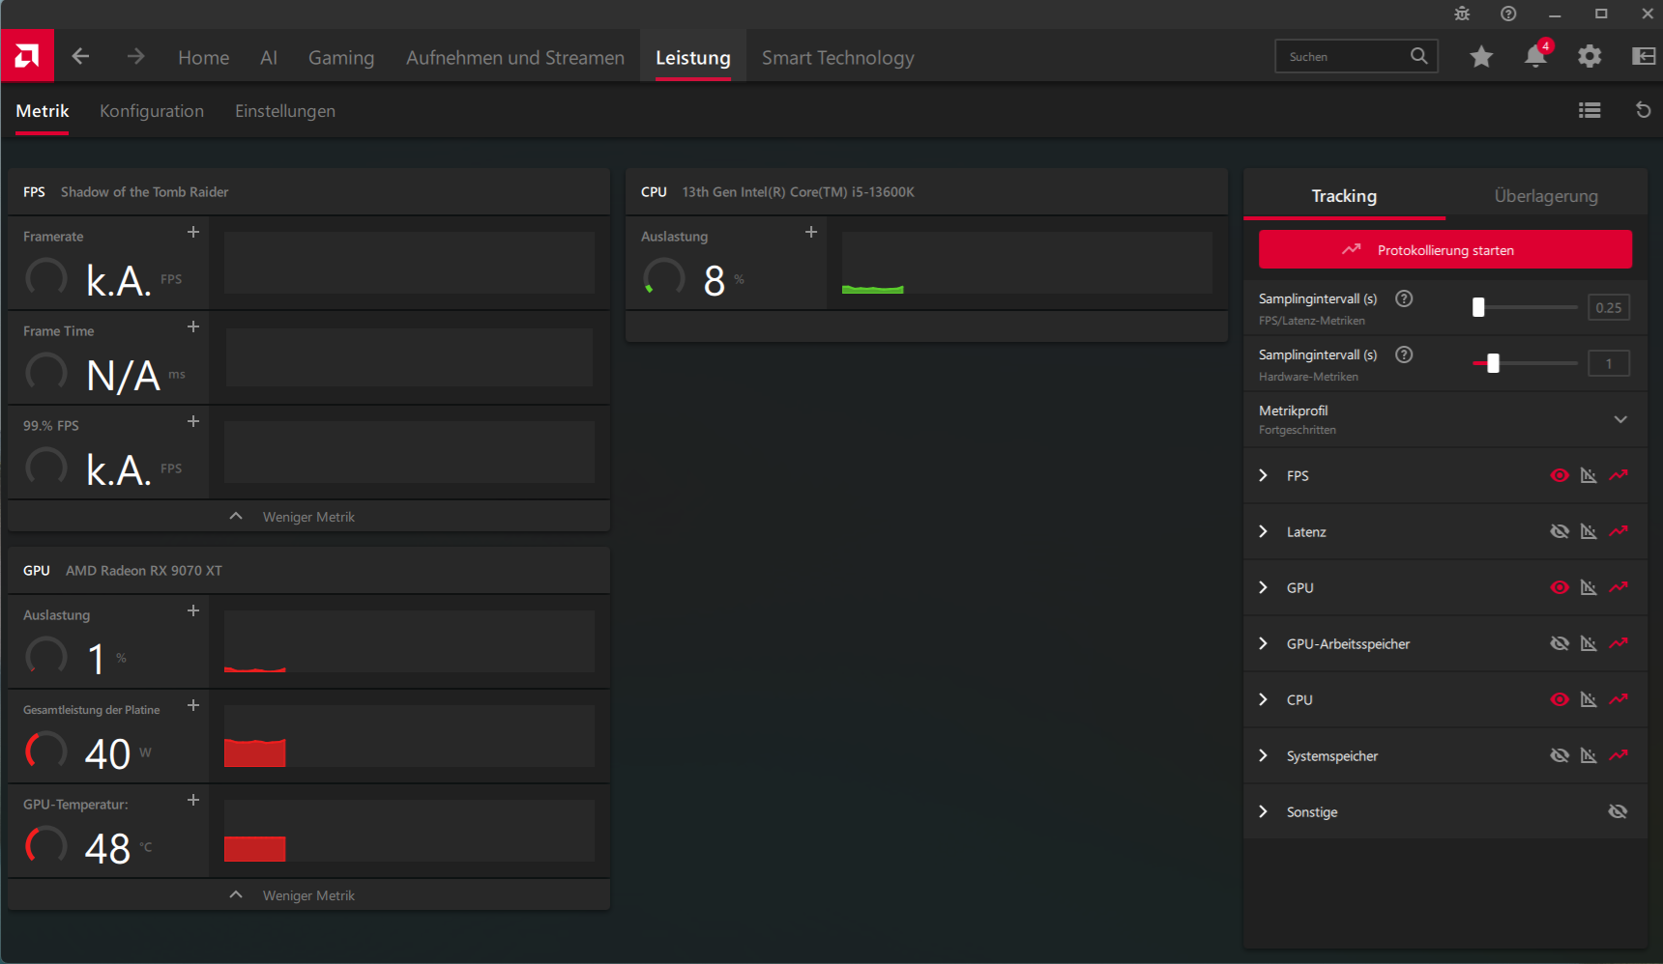Toggle logging trend icon for Systemspeicher row
The width and height of the screenshot is (1663, 964).
(1619, 755)
